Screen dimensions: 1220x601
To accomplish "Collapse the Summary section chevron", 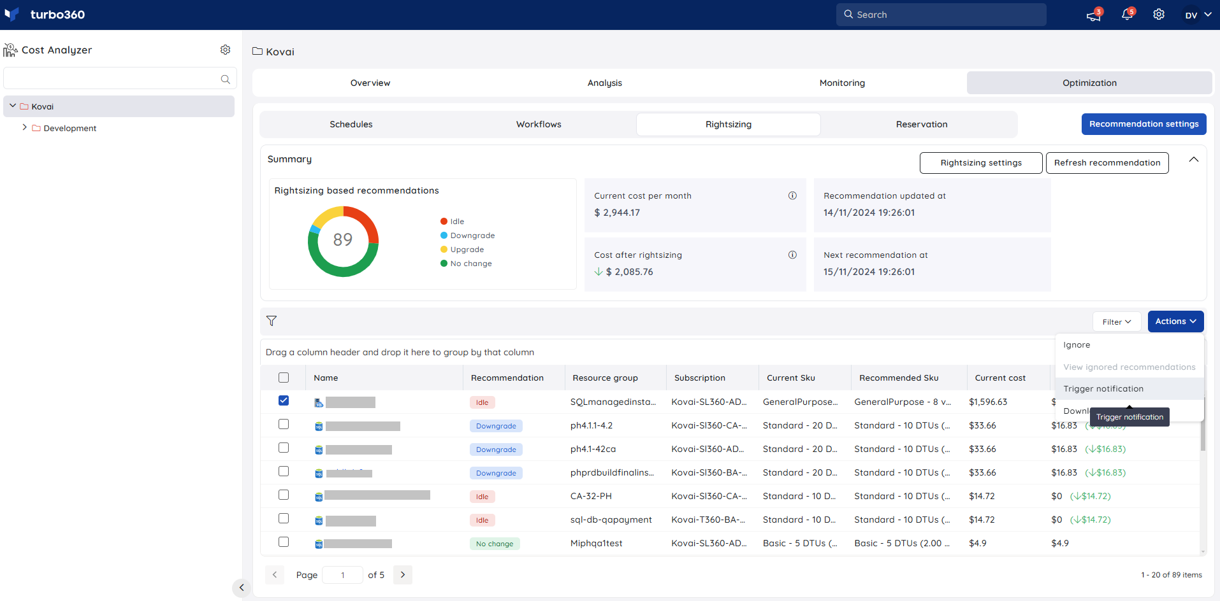I will click(1194, 159).
